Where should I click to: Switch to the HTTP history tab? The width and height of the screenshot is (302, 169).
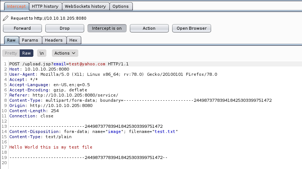(45, 6)
